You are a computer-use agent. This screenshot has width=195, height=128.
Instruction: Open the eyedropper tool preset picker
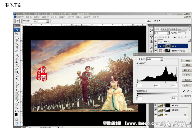coord(20,21)
